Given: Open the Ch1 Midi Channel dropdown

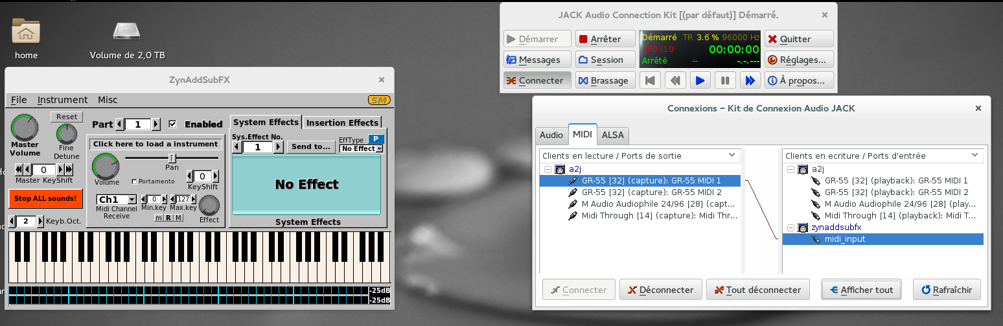Looking at the screenshot, I should click(x=117, y=200).
